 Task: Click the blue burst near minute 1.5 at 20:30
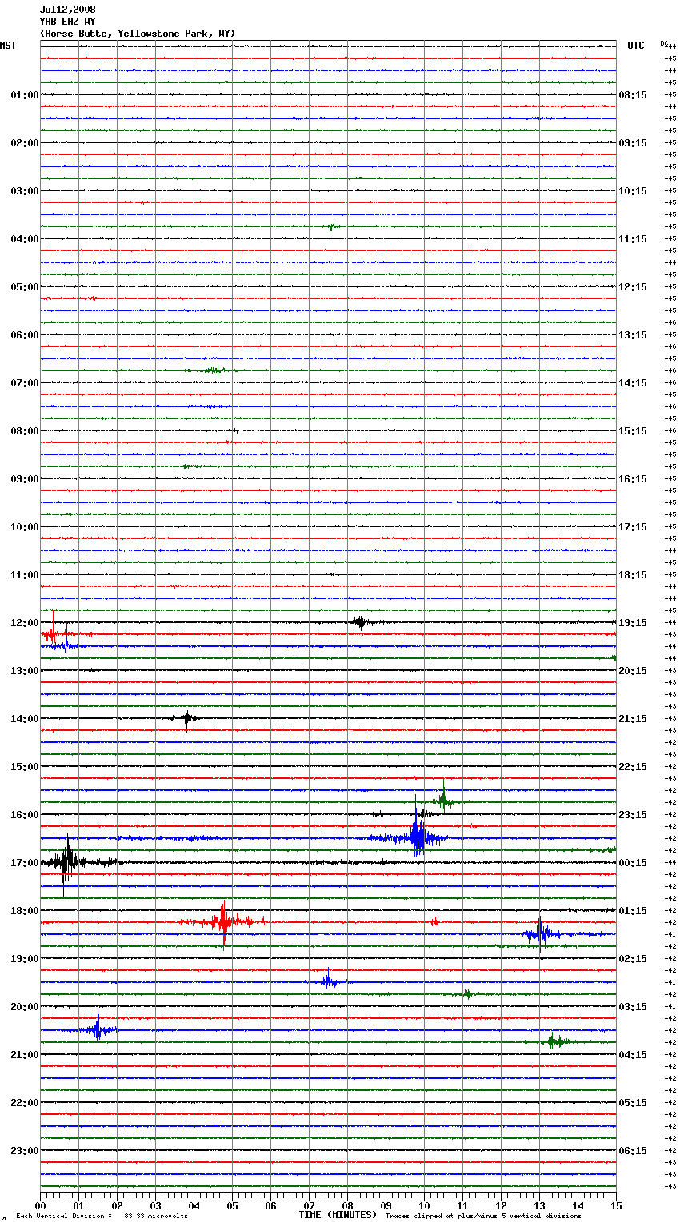pyautogui.click(x=98, y=1029)
